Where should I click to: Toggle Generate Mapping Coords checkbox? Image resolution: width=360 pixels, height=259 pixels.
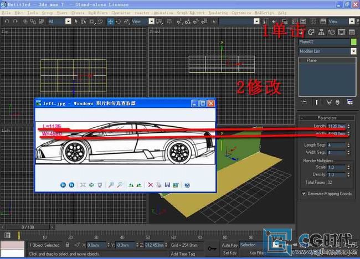click(304, 194)
